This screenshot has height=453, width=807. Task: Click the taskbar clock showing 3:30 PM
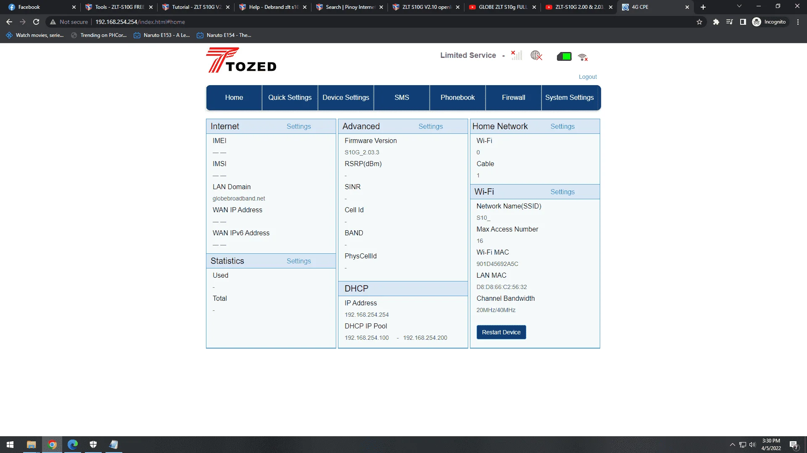tap(771, 445)
